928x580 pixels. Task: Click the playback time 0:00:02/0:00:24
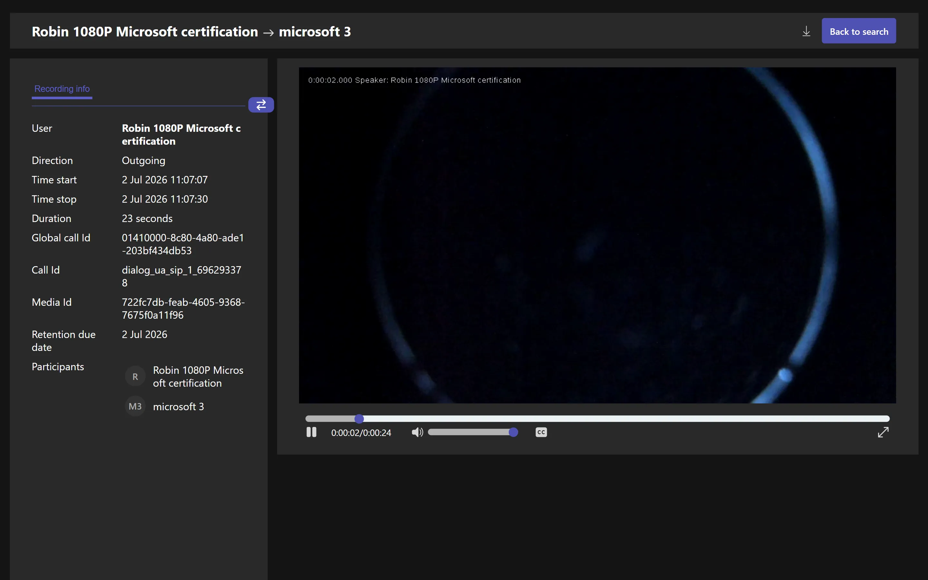(x=361, y=433)
